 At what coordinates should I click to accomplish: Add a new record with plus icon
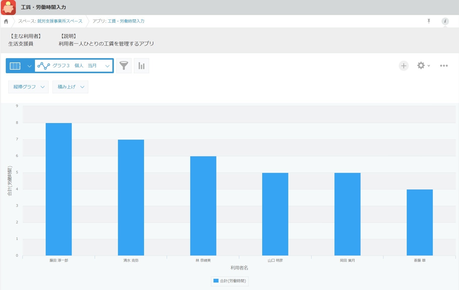[404, 66]
